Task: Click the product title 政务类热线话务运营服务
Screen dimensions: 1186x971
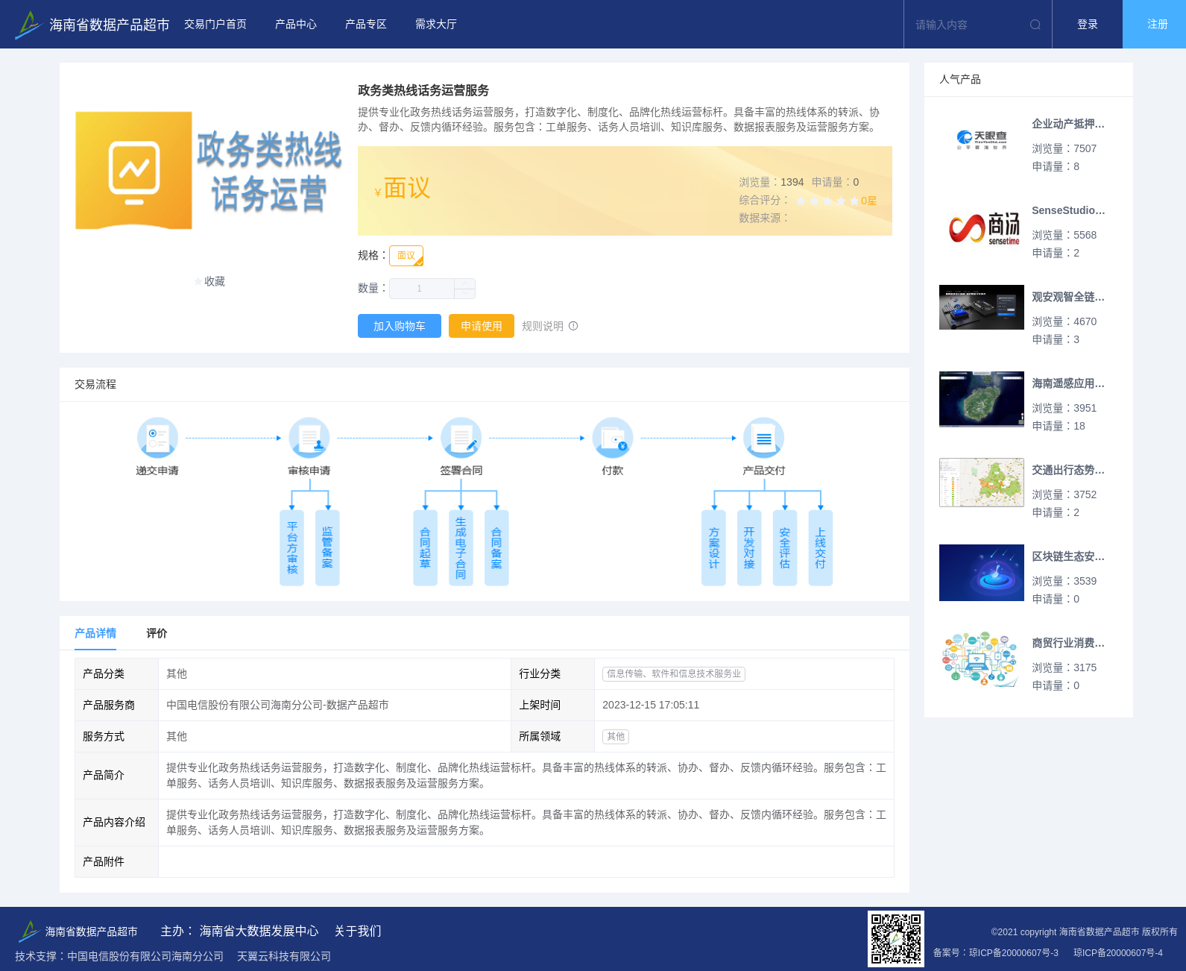Action: (423, 90)
